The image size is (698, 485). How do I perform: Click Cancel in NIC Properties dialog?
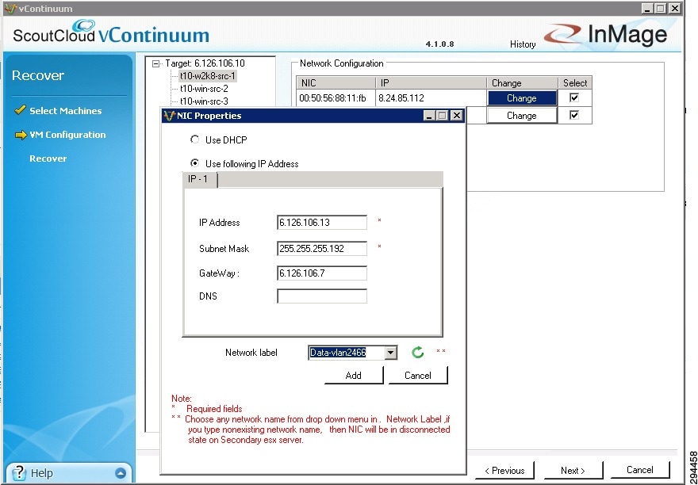pyautogui.click(x=417, y=375)
